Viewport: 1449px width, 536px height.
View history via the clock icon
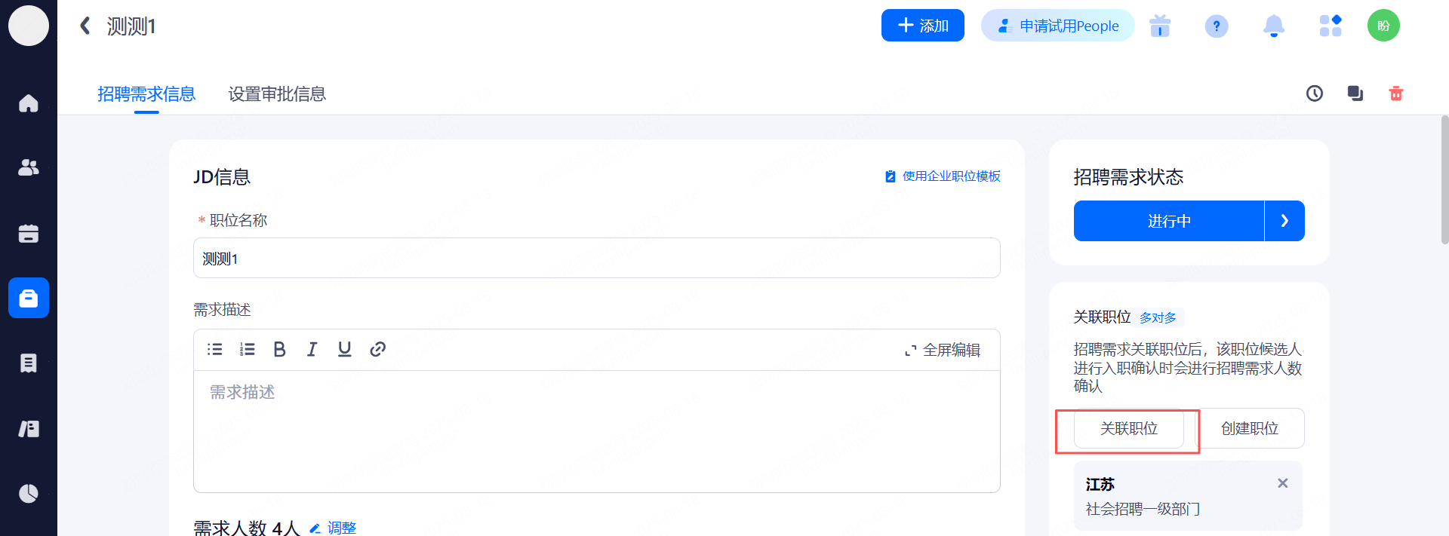tap(1314, 93)
